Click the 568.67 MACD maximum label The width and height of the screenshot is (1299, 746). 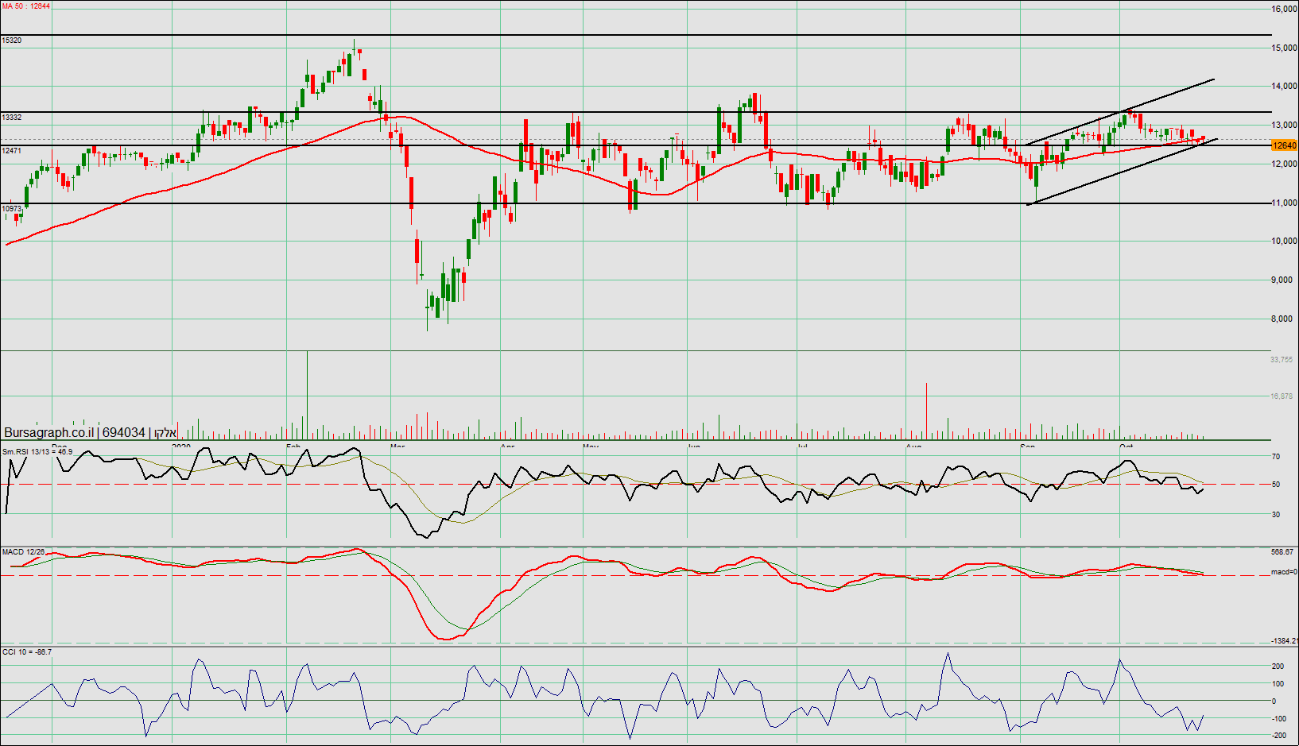(x=1282, y=552)
